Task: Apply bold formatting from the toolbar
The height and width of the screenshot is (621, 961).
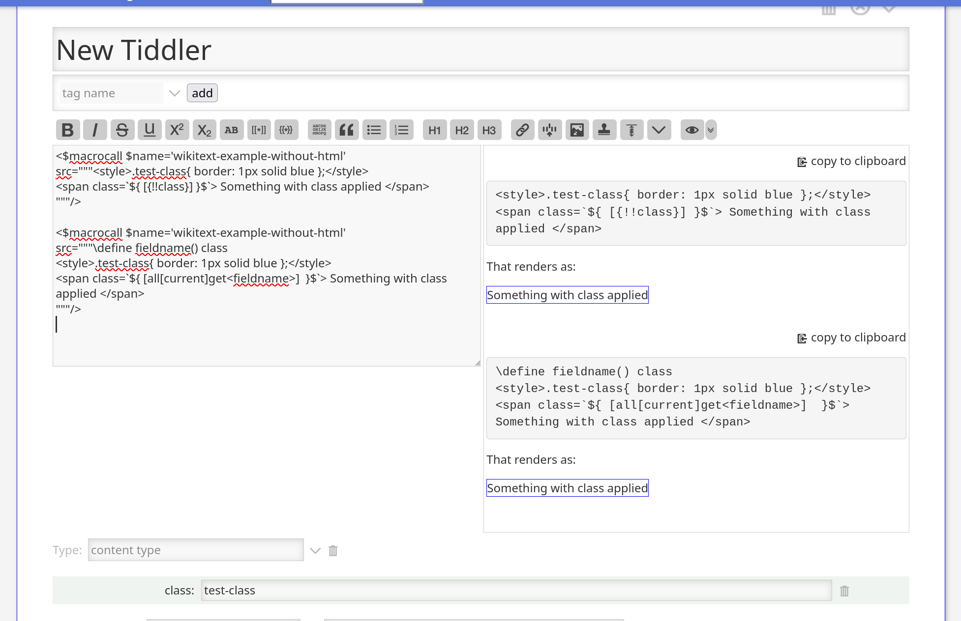Action: [x=68, y=130]
